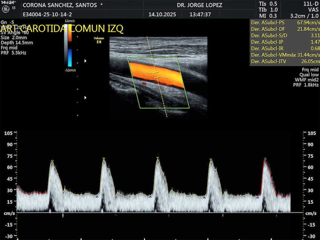Click the Voluson E8 logo label
The width and height of the screenshot is (320, 240).
[x=99, y=40]
